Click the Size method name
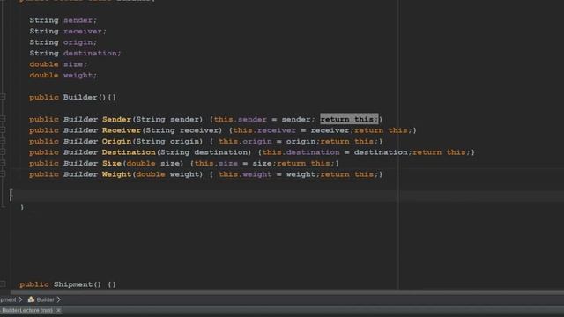 112,164
